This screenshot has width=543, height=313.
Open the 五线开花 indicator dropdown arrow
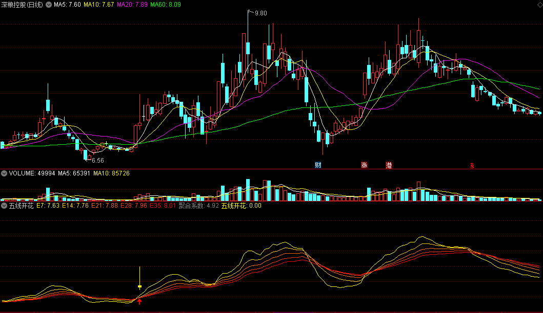4,206
